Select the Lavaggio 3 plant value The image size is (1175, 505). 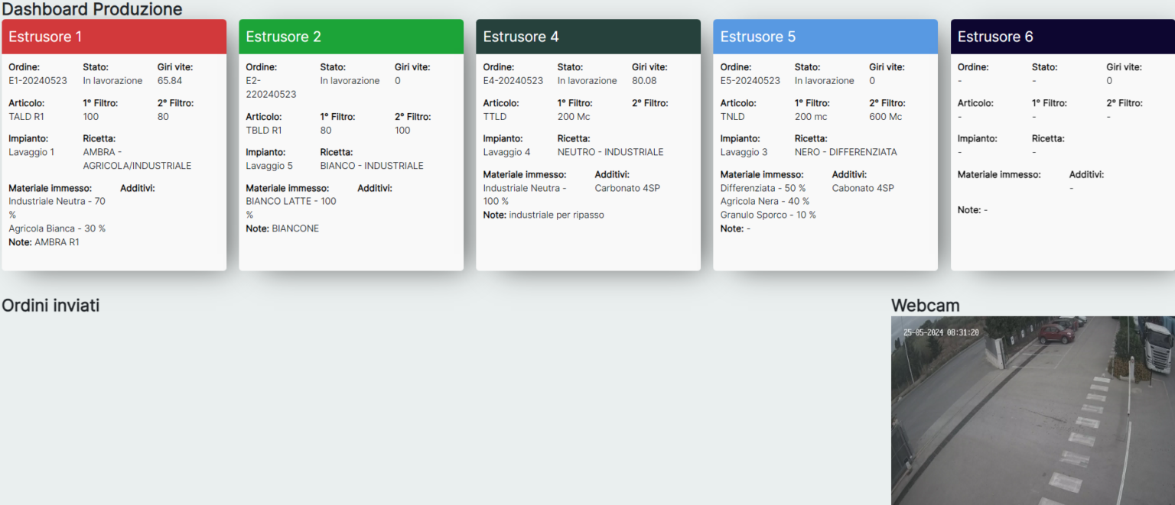(744, 152)
